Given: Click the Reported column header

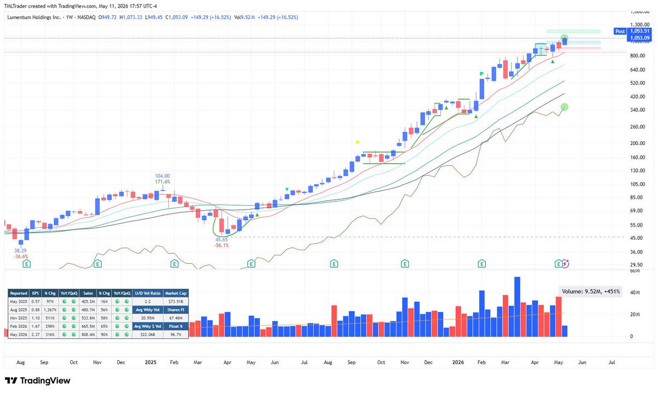Looking at the screenshot, I should click(x=19, y=293).
